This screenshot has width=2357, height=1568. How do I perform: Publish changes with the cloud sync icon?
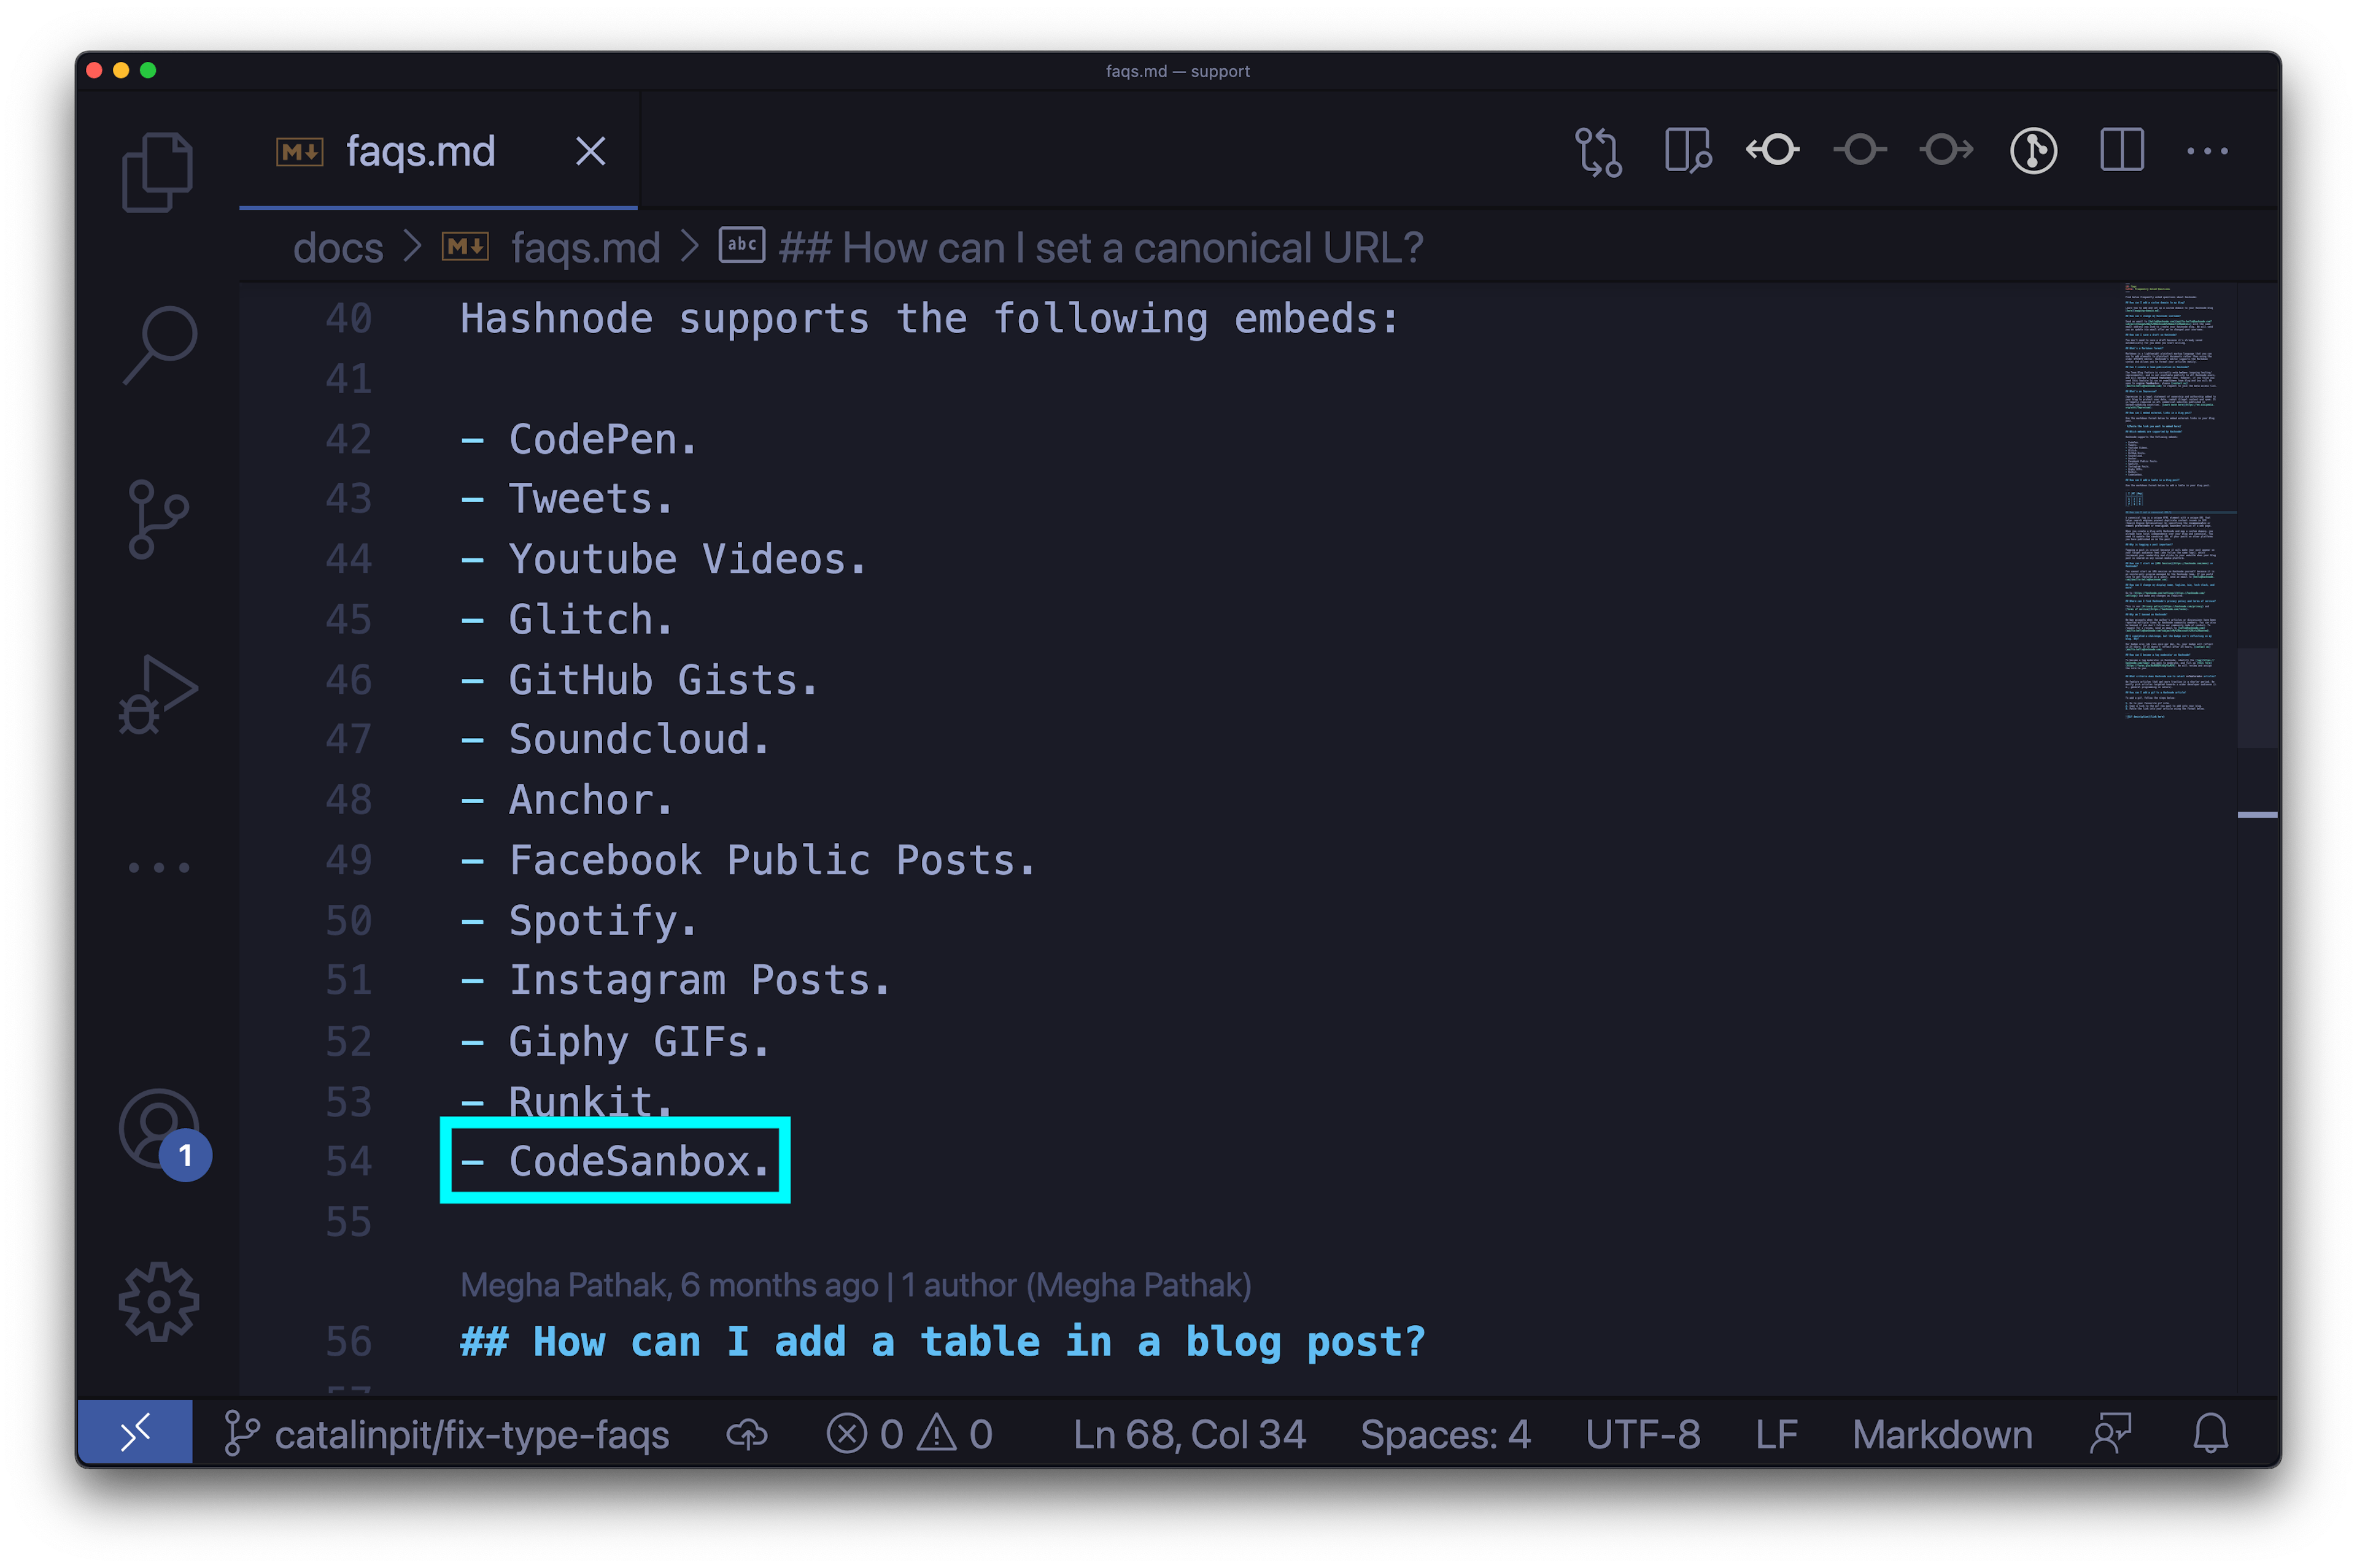pos(746,1434)
